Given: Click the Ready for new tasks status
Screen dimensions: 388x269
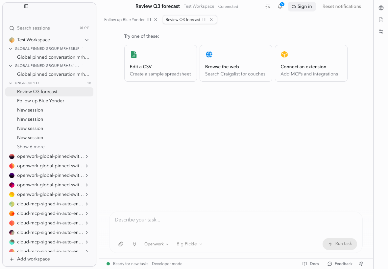Looking at the screenshot, I should (x=131, y=264).
